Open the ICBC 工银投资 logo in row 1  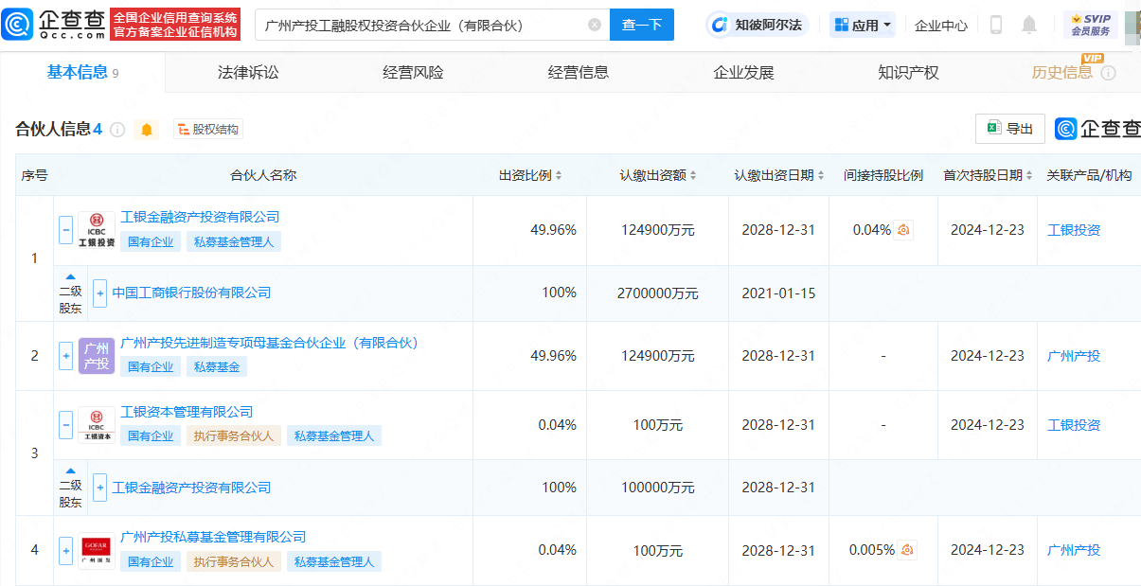97,230
